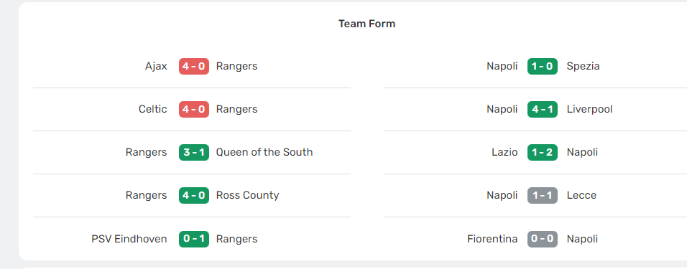Screen dimensions: 687x269
Task: Open the Lazio team link
Action: [504, 152]
